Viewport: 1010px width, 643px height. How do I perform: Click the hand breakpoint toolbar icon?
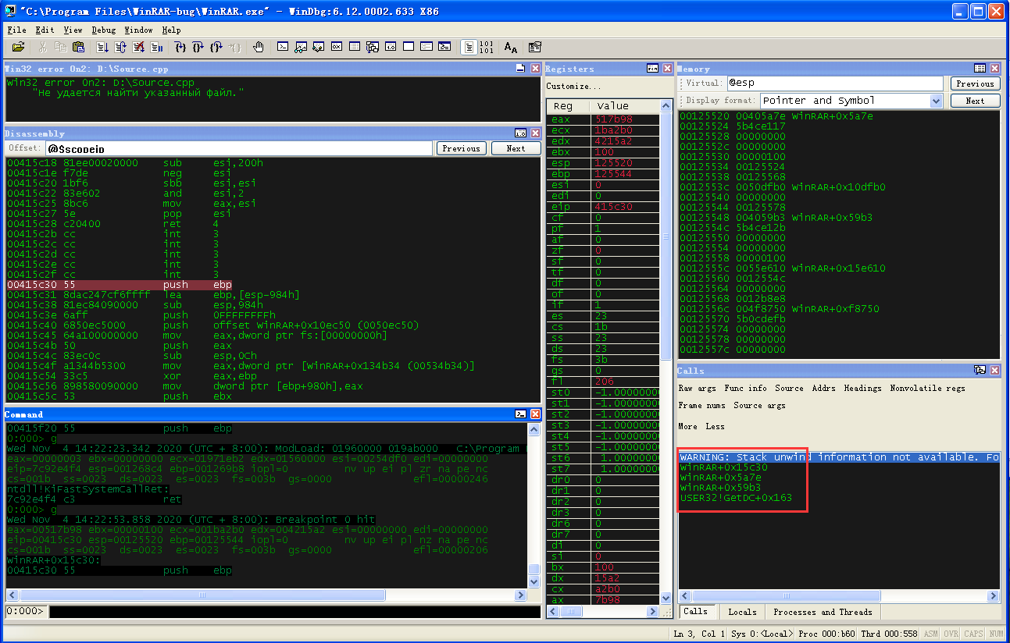(x=259, y=48)
